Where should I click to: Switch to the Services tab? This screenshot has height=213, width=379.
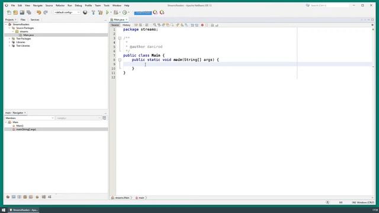(x=35, y=20)
